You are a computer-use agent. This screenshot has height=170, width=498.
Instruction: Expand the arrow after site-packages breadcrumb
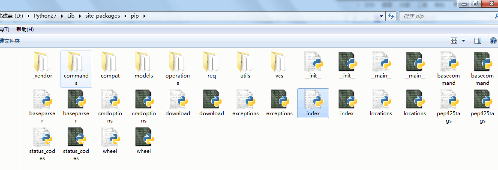[126, 16]
